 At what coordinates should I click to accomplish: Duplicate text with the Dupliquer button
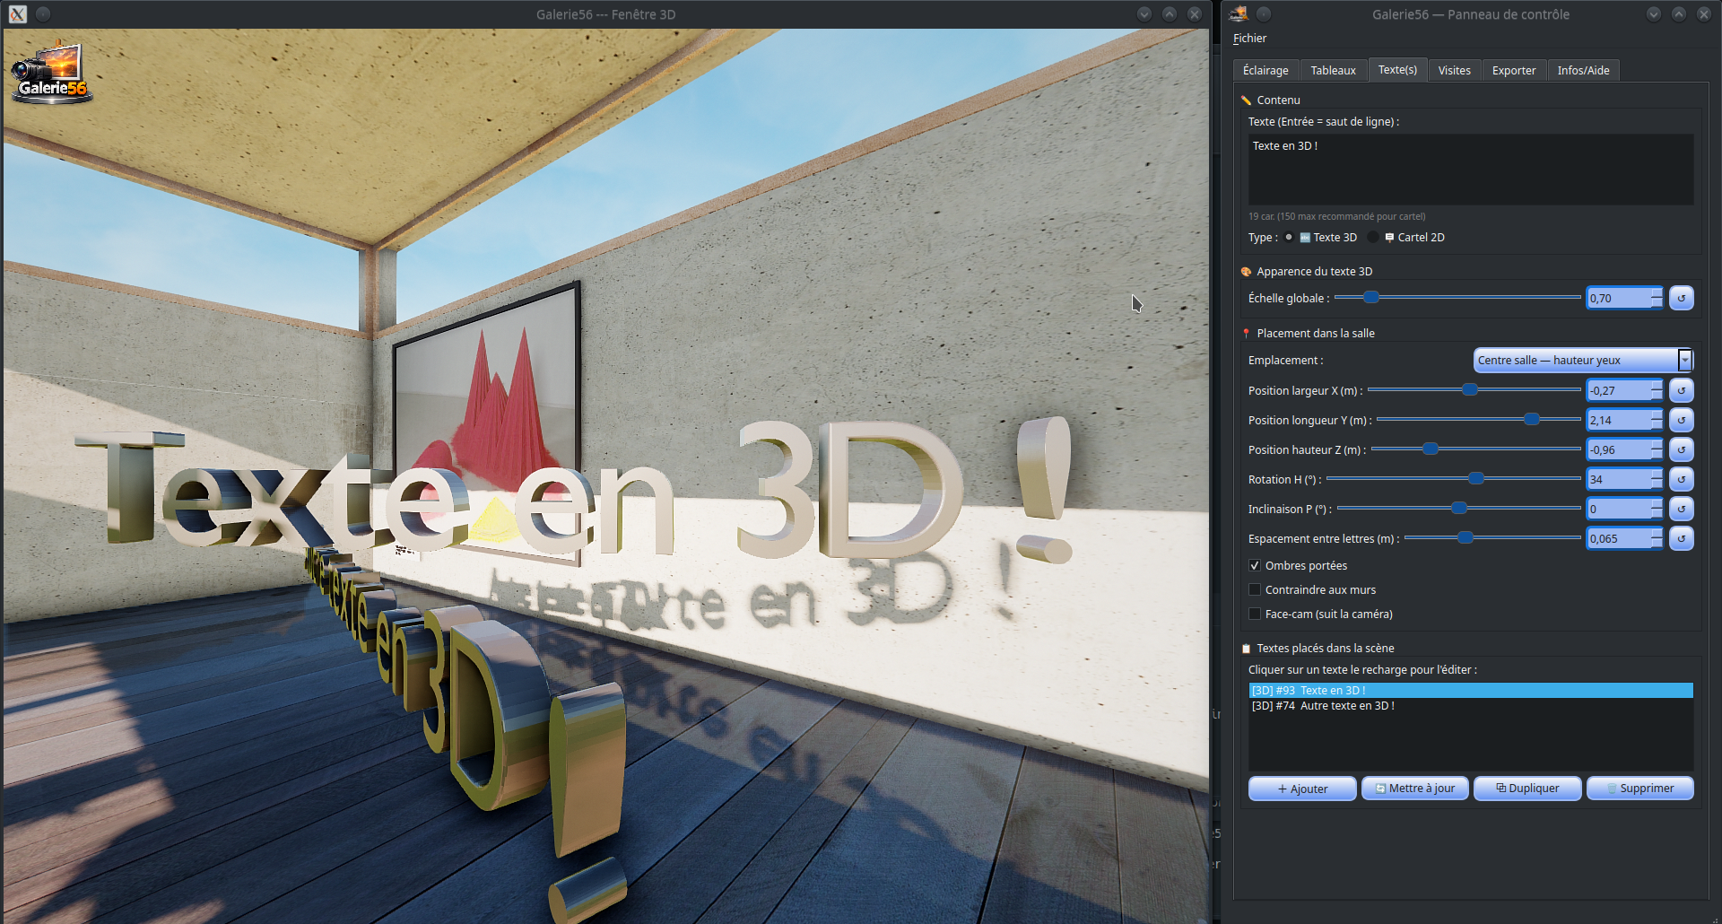point(1527,789)
